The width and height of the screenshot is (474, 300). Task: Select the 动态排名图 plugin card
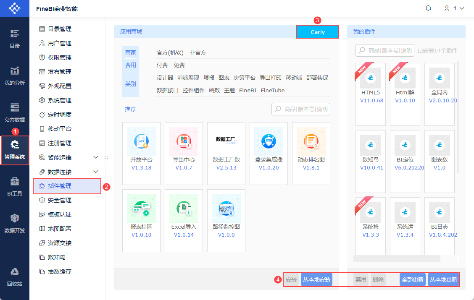(311, 153)
